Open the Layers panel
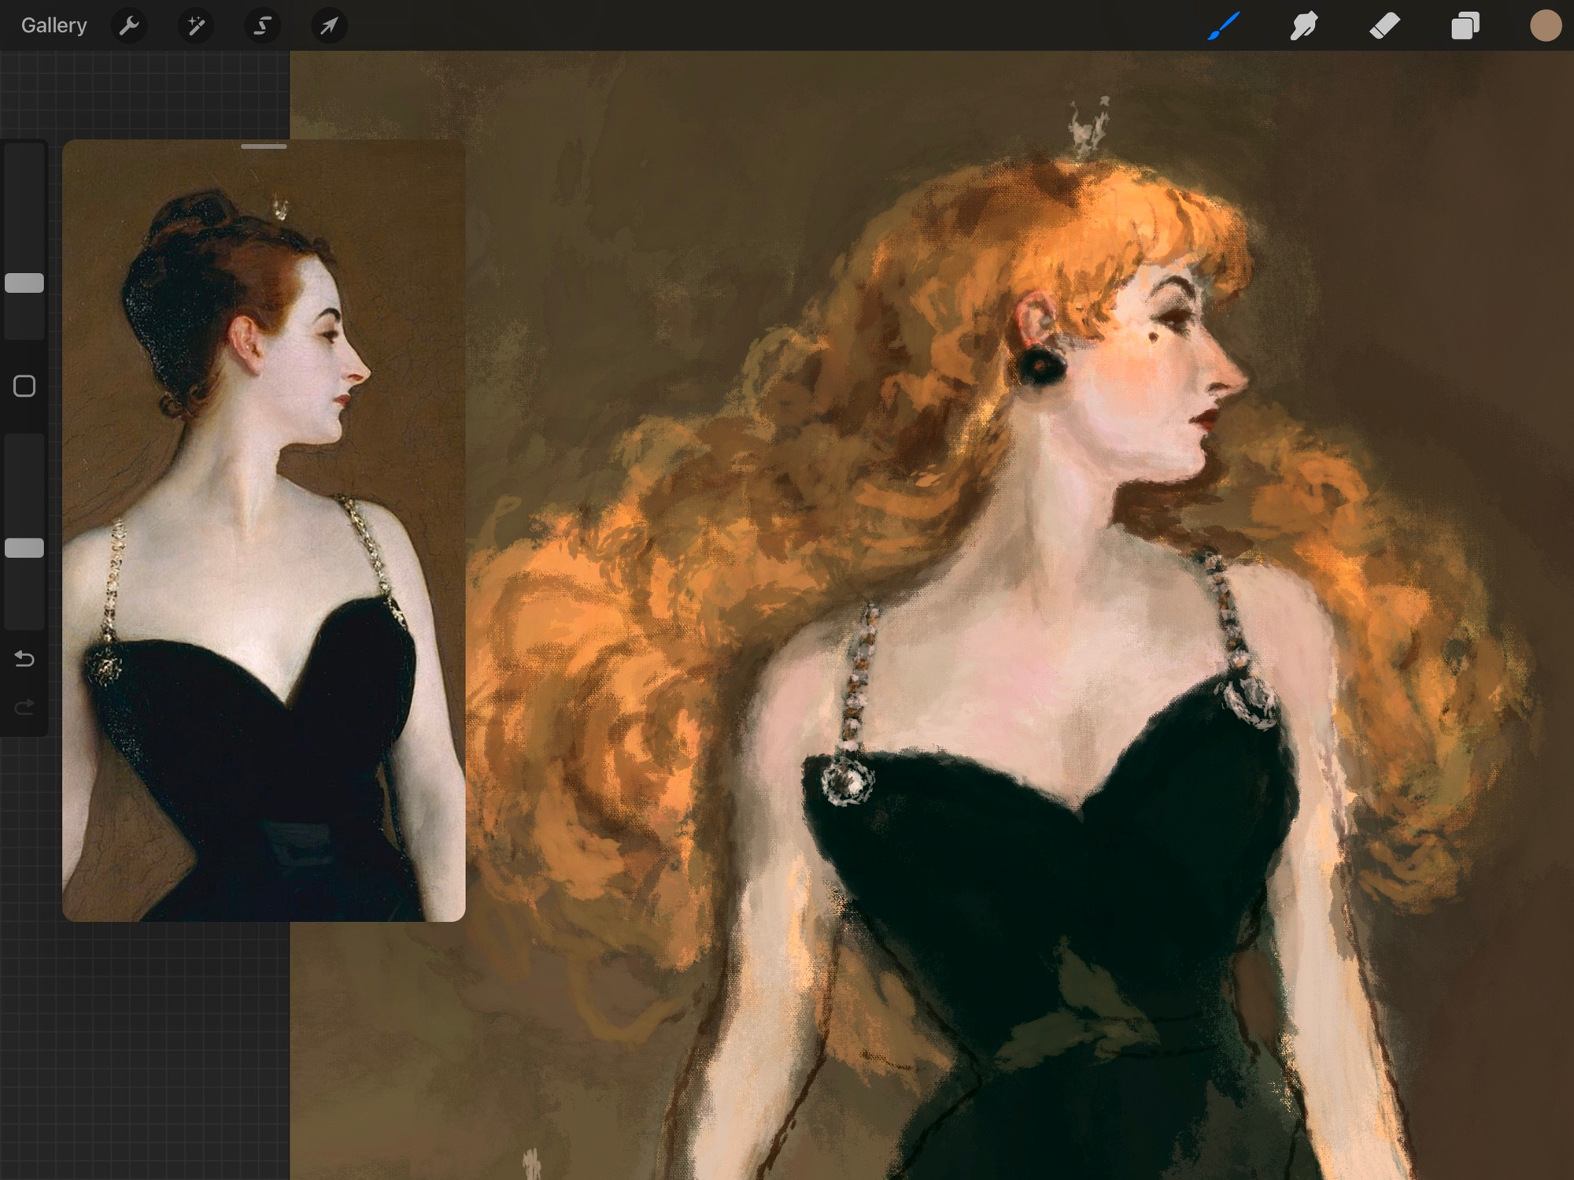This screenshot has height=1180, width=1574. point(1465,26)
